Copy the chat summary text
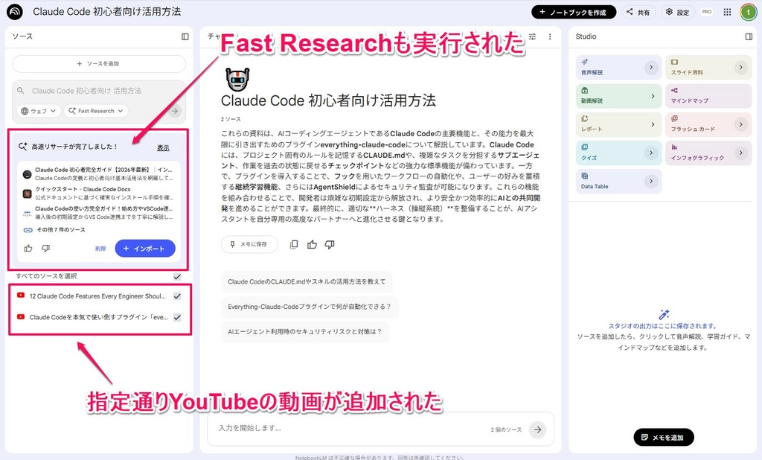The width and height of the screenshot is (762, 460). pyautogui.click(x=293, y=245)
